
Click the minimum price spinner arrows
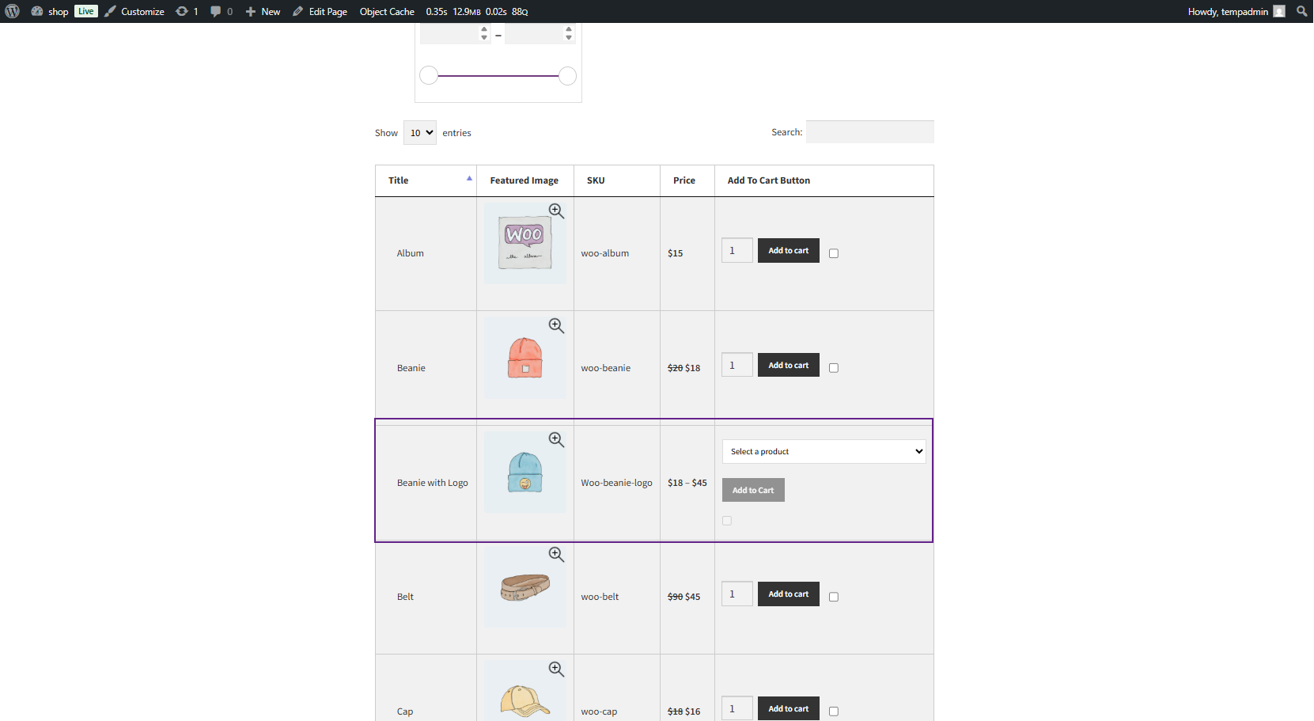484,33
